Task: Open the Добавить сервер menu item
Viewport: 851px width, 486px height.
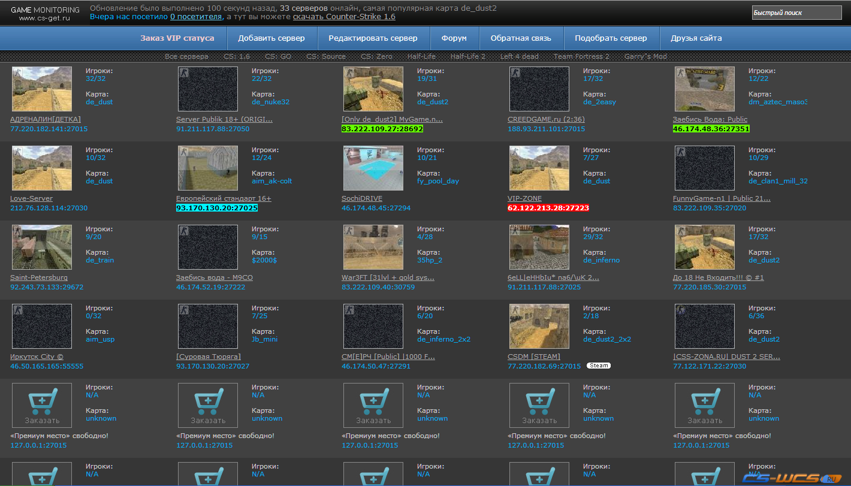Action: [x=271, y=38]
